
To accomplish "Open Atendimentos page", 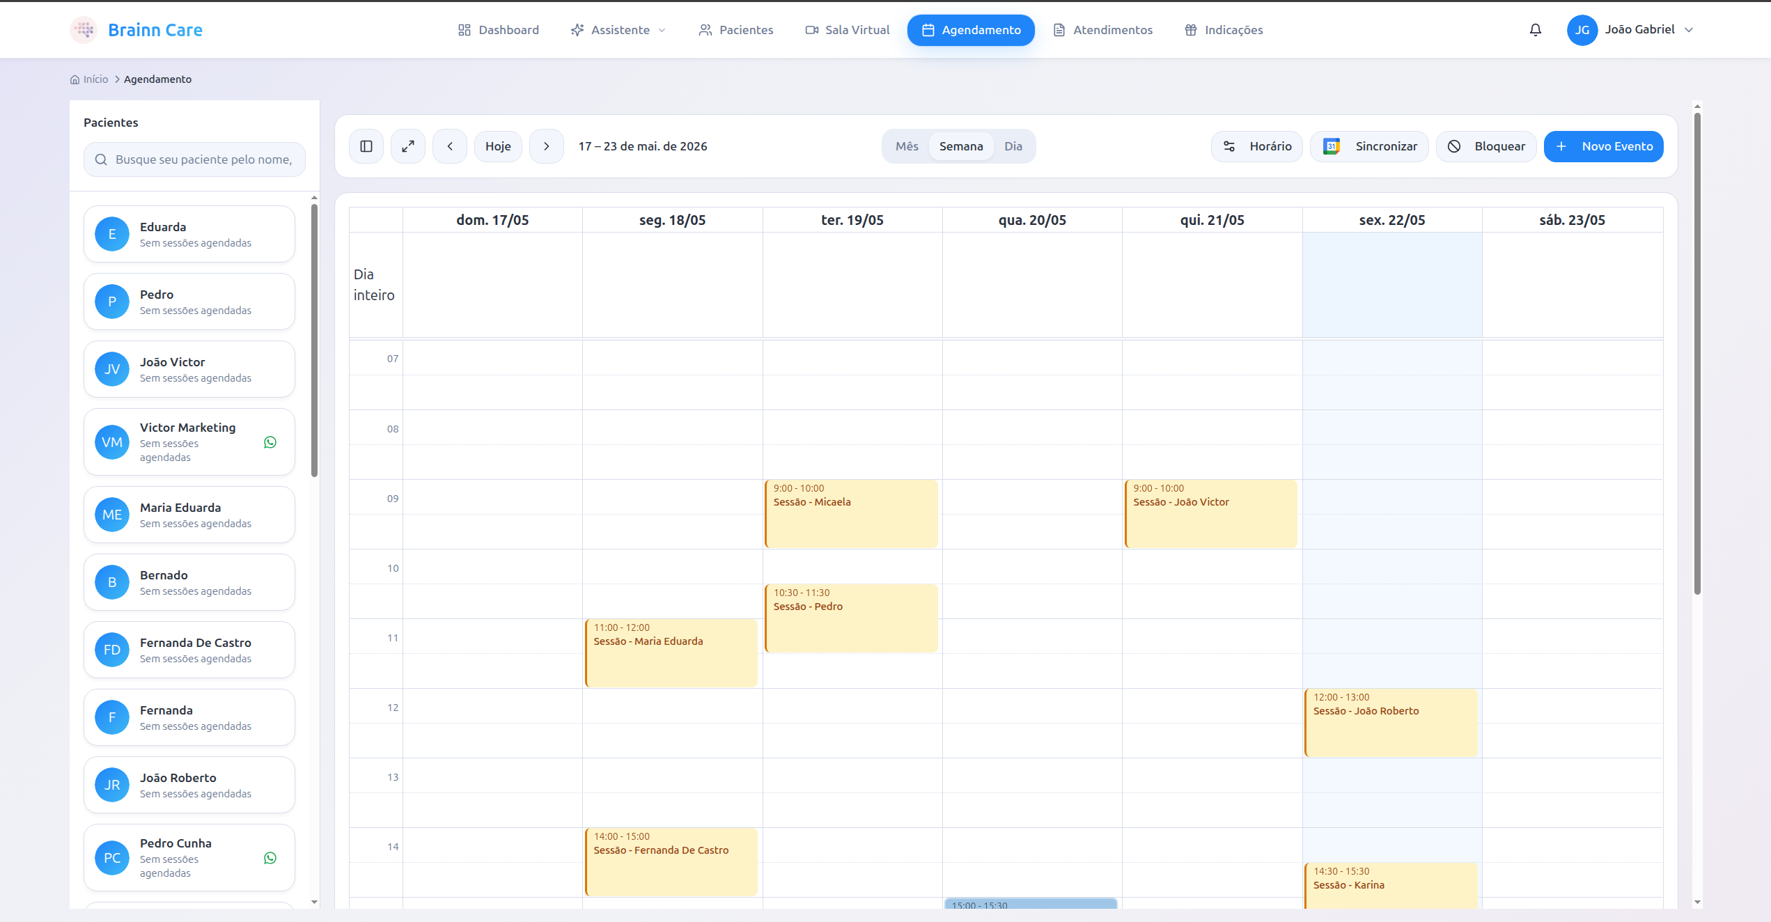I will tap(1103, 30).
